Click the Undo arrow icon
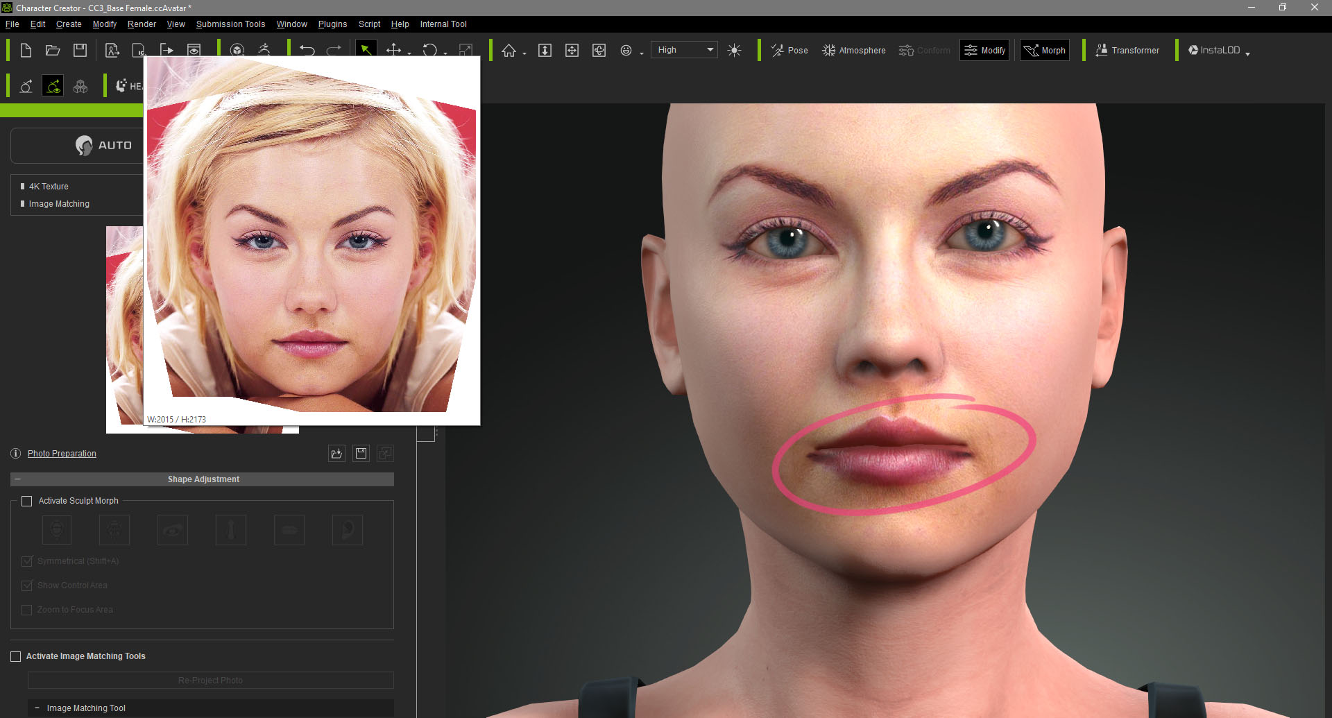The image size is (1332, 718). pos(307,50)
